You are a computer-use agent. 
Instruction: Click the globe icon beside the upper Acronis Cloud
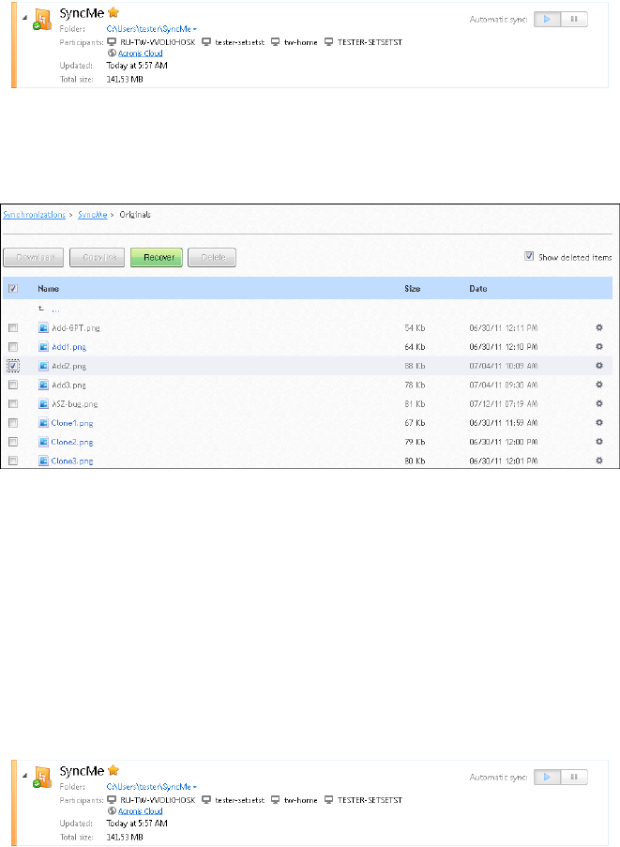(112, 53)
